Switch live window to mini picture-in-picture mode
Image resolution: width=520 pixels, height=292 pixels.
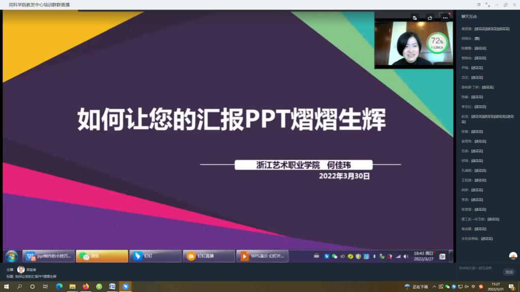point(478,5)
